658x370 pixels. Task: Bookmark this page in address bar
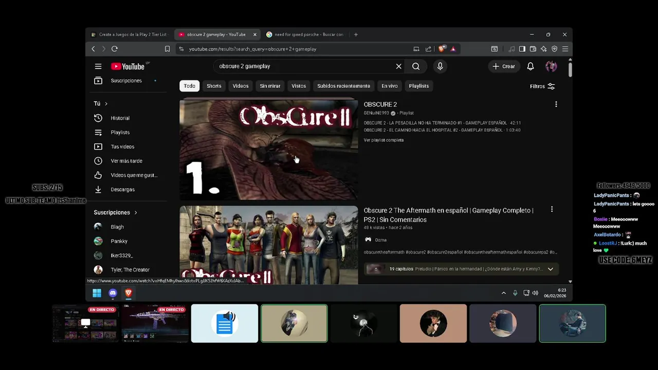click(167, 49)
